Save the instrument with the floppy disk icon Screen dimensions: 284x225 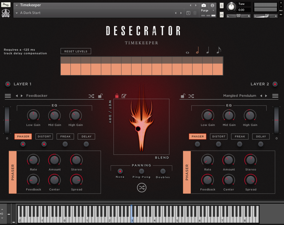point(188,12)
